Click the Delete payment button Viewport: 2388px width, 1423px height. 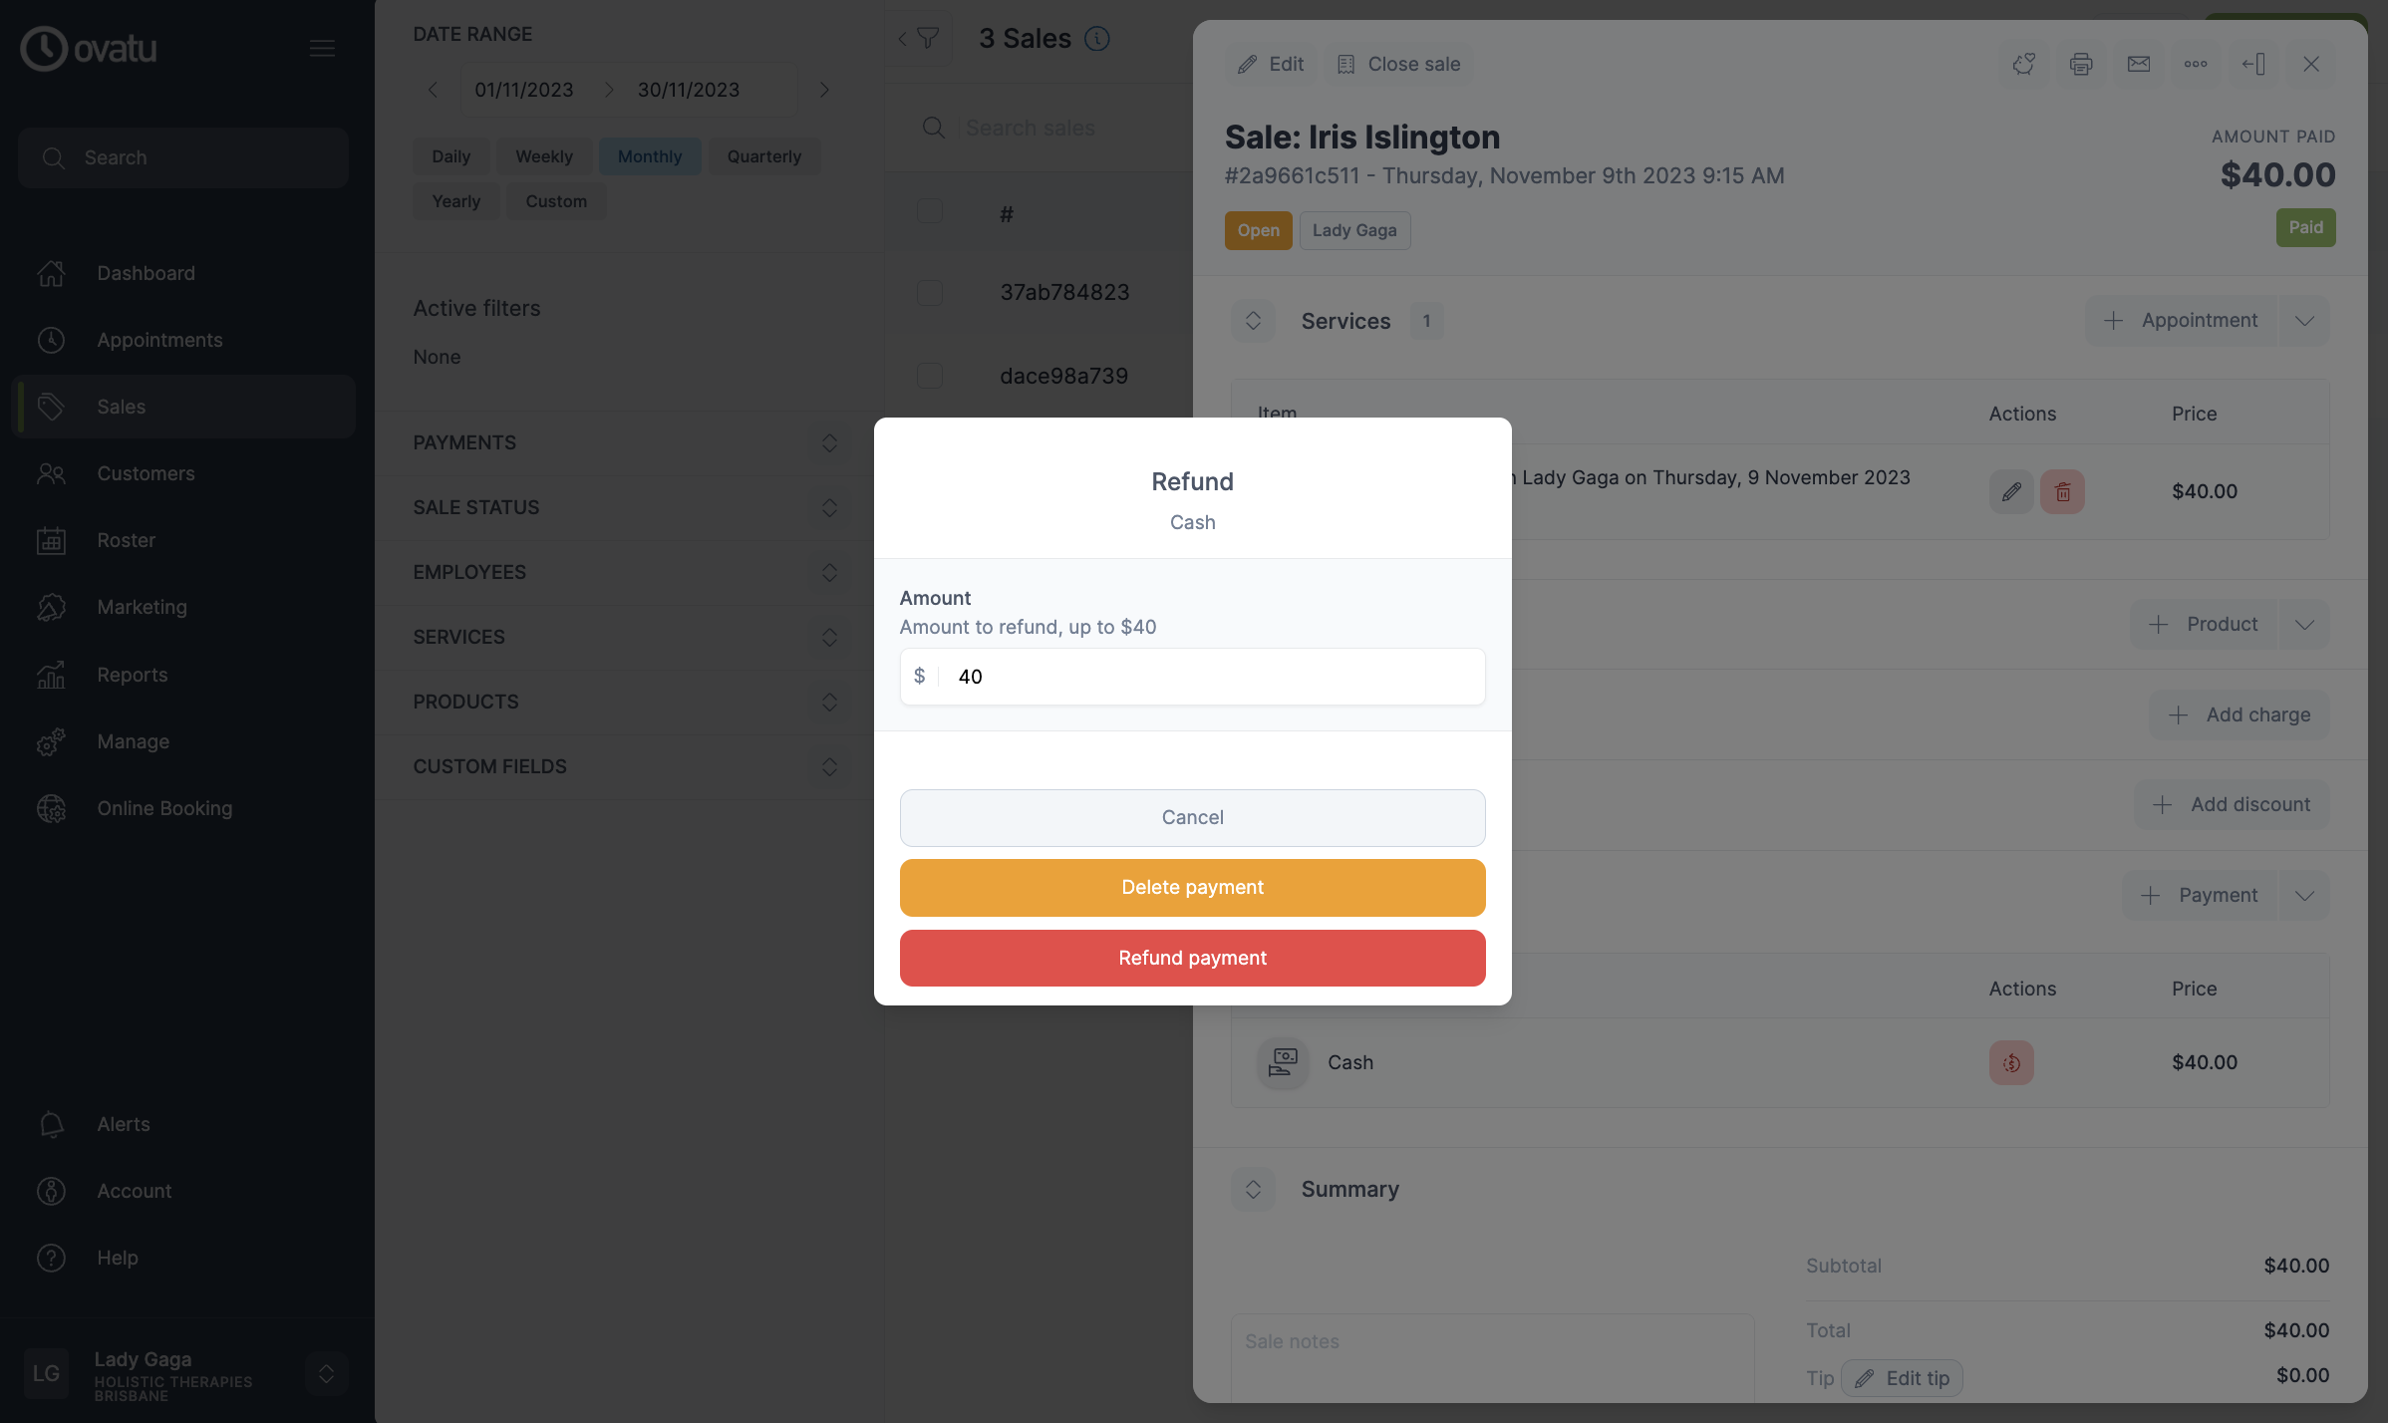click(x=1192, y=887)
